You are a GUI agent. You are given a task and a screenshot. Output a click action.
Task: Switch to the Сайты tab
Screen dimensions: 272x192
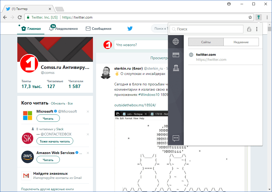[x=206, y=42]
